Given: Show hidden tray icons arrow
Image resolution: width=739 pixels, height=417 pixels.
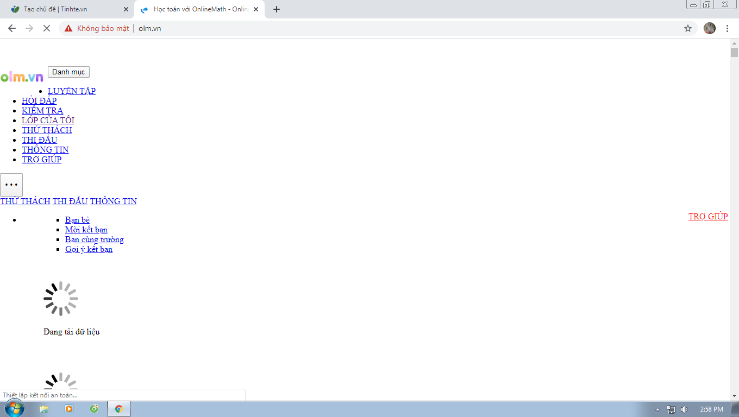Looking at the screenshot, I should click(658, 409).
